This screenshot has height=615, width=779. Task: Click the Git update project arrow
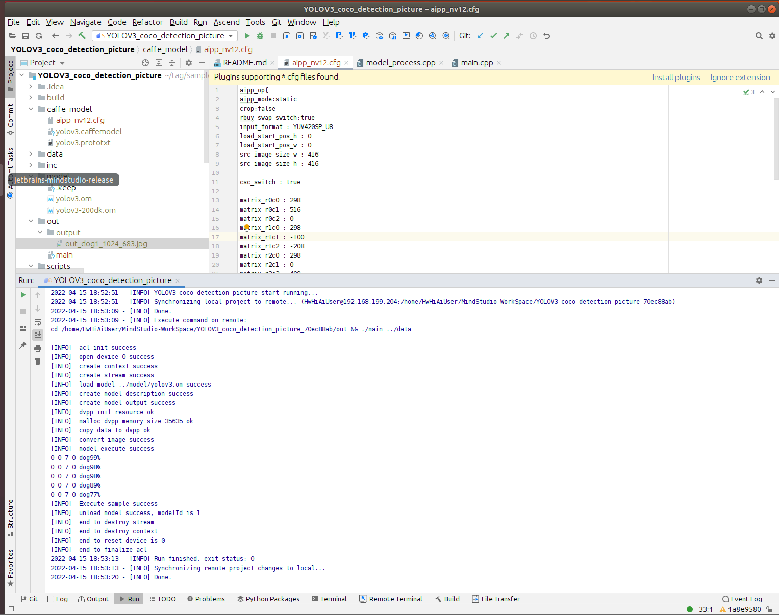tap(480, 36)
